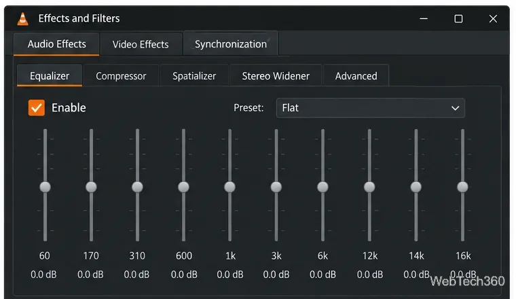The width and height of the screenshot is (516, 299).
Task: Click the 6k frequency label
Action: [322, 256]
